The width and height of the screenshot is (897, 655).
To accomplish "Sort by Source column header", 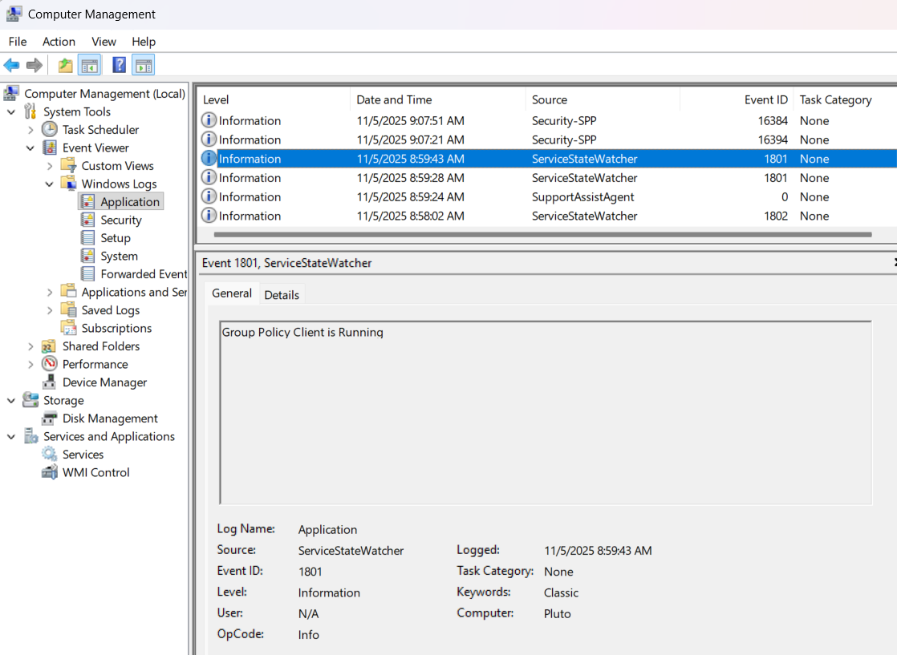I will 603,99.
